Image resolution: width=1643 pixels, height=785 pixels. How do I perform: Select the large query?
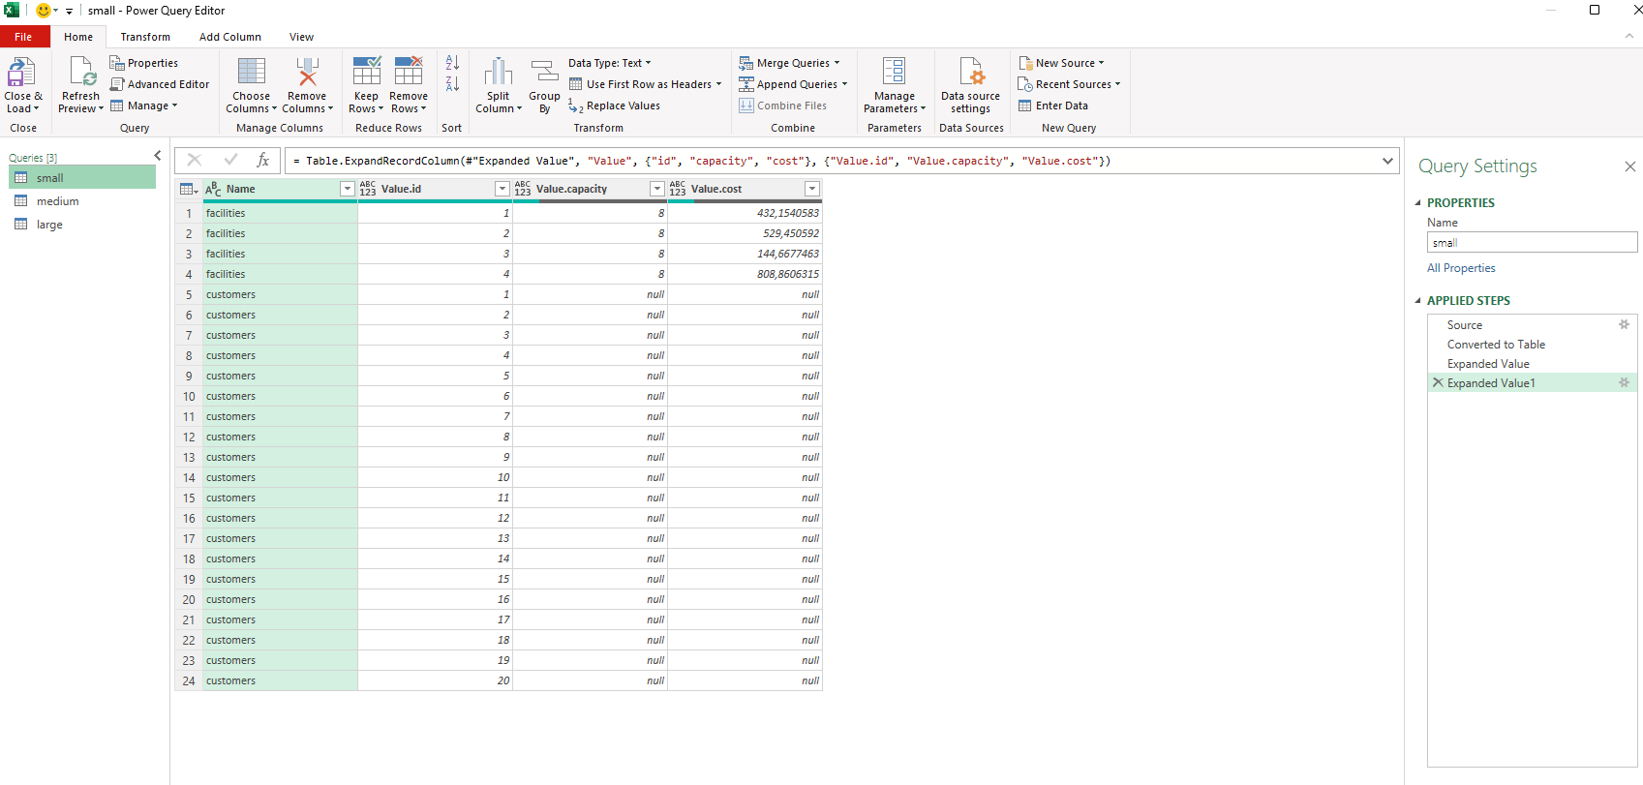[82, 224]
